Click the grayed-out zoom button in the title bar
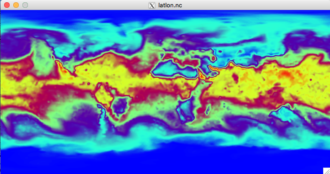 25,5
